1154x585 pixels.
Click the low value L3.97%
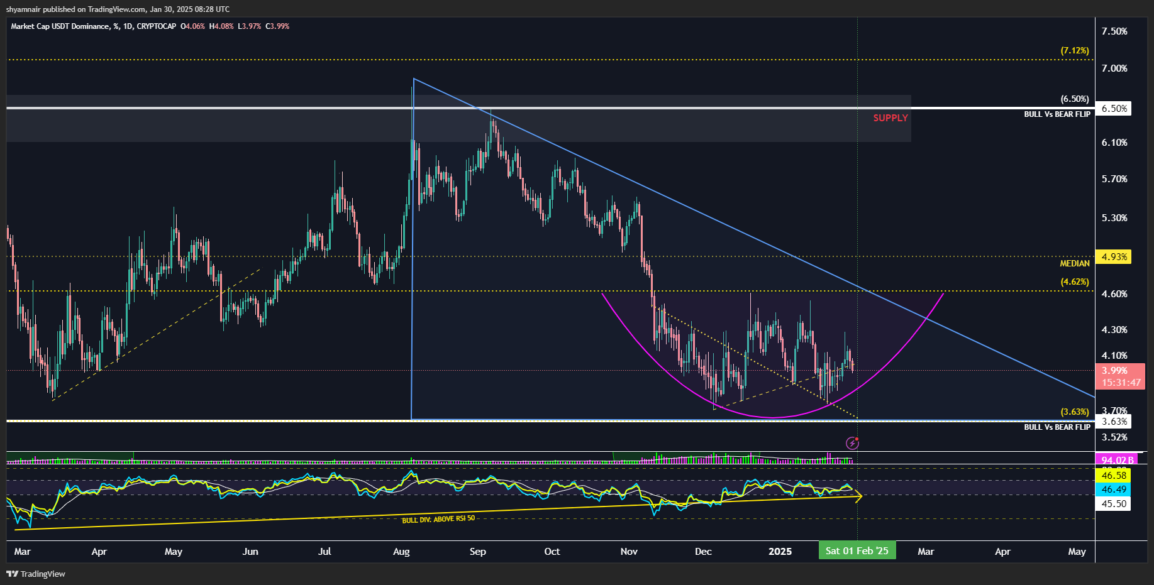[250, 26]
